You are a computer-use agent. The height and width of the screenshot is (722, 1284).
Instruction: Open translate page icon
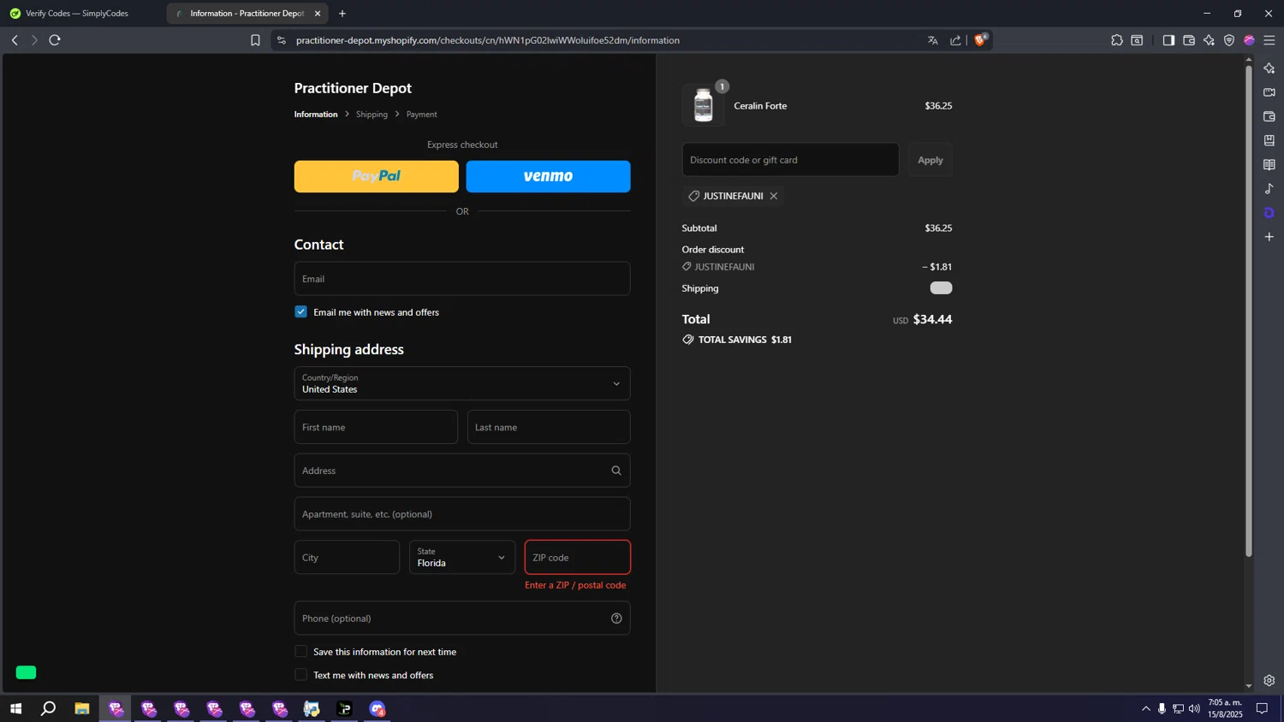pyautogui.click(x=933, y=40)
